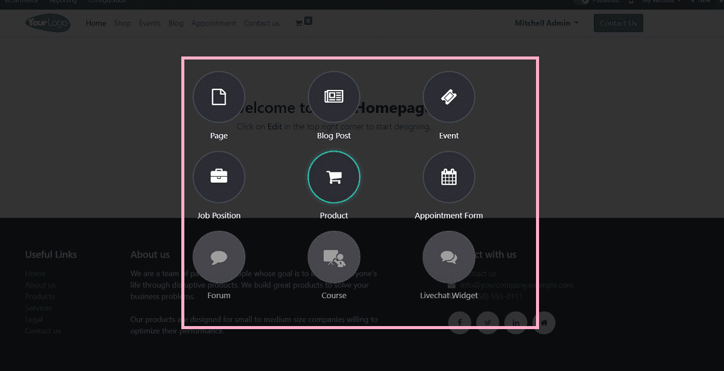Choose the Product shopping cart icon
Image resolution: width=724 pixels, height=371 pixels.
[334, 177]
